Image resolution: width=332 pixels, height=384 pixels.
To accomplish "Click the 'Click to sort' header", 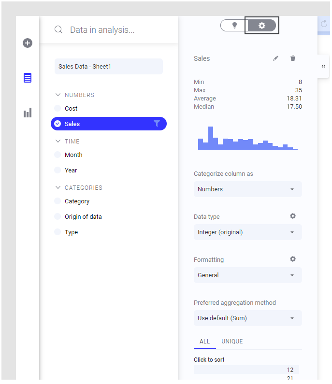I will (209, 360).
